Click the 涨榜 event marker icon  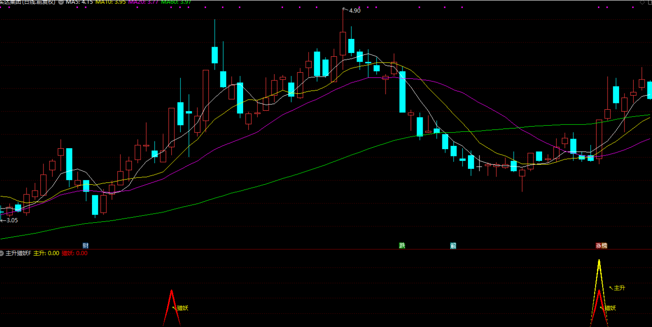point(601,246)
